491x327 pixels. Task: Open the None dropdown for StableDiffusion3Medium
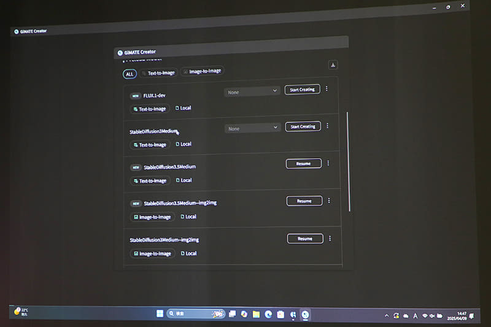tap(252, 128)
